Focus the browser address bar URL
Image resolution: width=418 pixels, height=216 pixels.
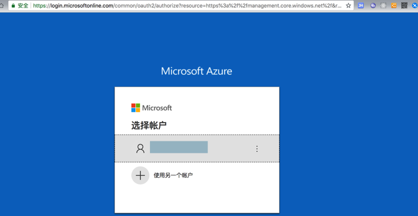click(x=187, y=6)
